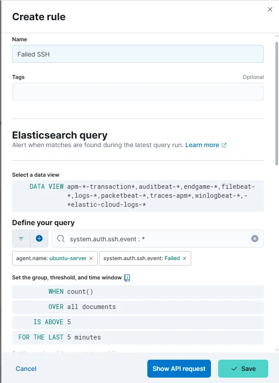The height and width of the screenshot is (383, 279).
Task: Click the external link icon beside Learn more
Action: pyautogui.click(x=224, y=145)
